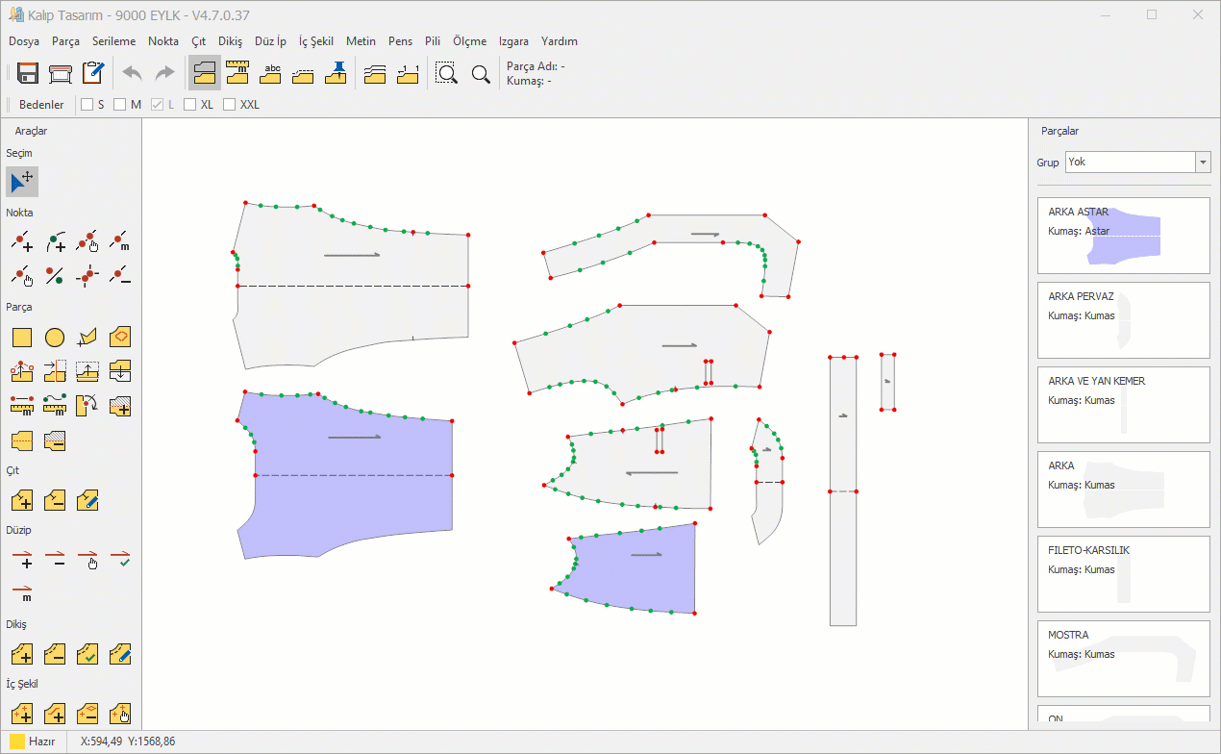Image resolution: width=1221 pixels, height=754 pixels.
Task: Check the XXL size checkbox
Action: click(230, 105)
